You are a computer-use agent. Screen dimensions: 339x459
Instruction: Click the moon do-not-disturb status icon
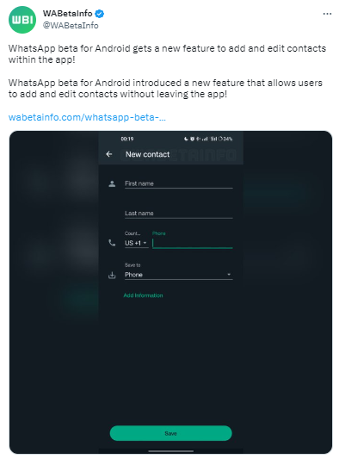[186, 139]
